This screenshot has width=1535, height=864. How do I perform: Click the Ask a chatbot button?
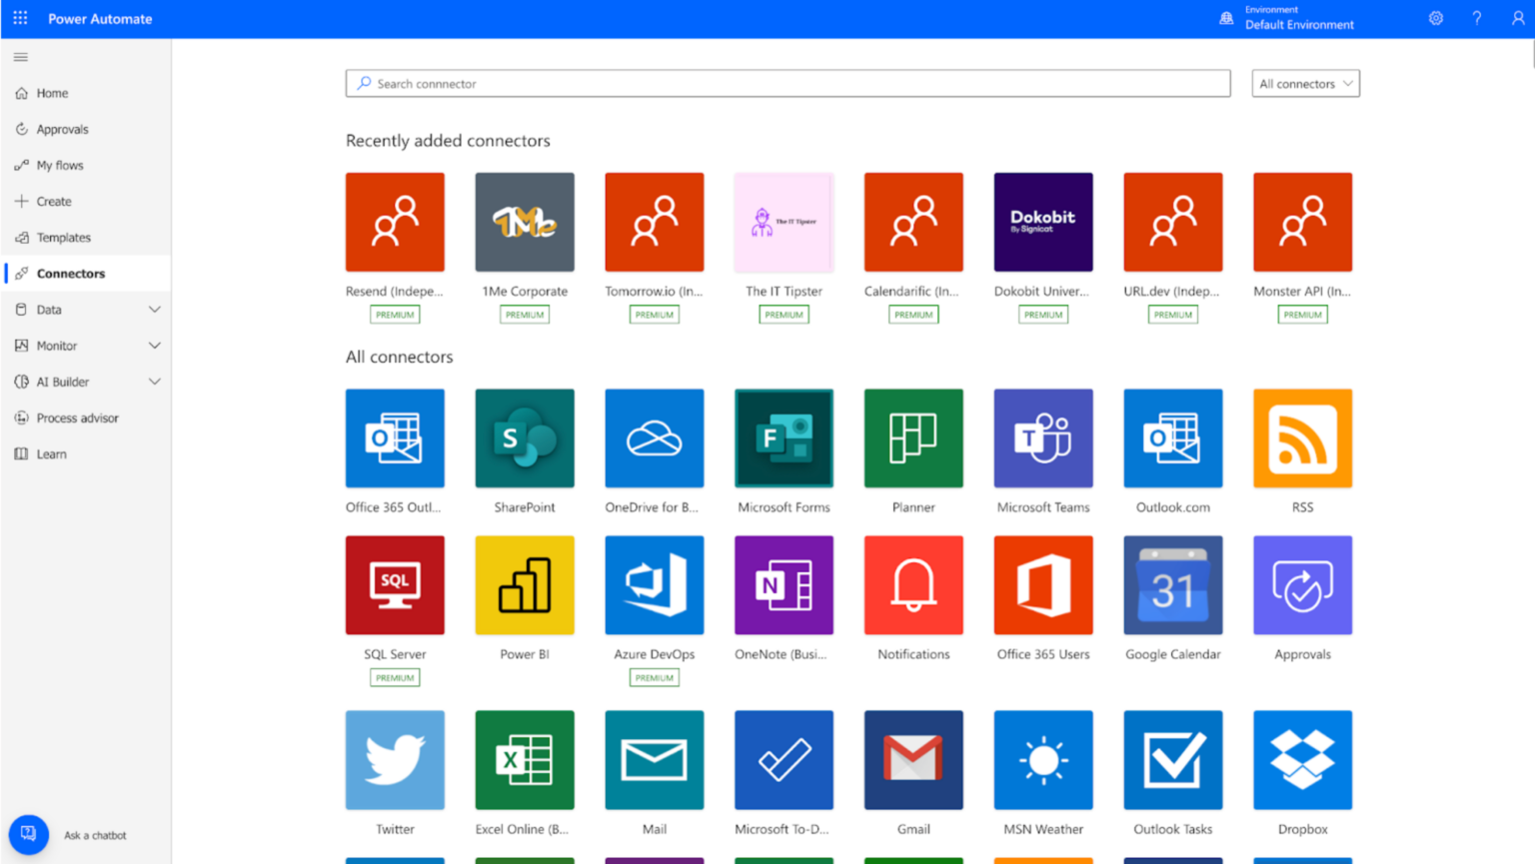tap(28, 834)
